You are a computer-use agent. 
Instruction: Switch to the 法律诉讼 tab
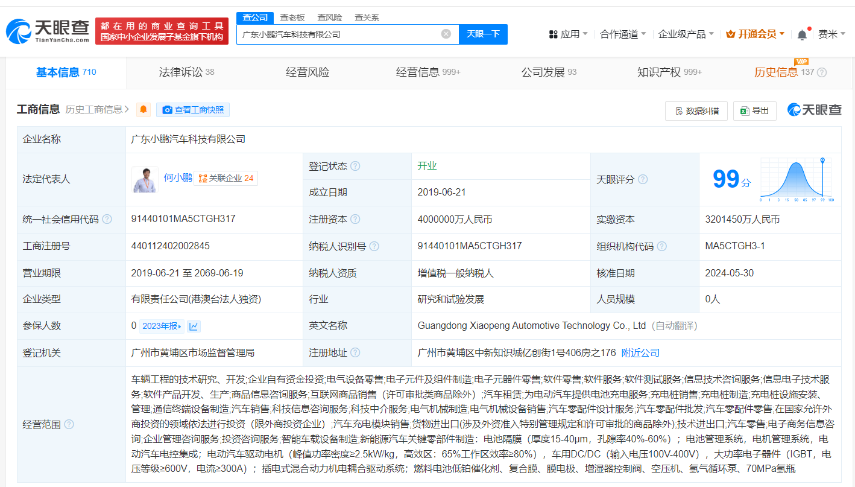[182, 72]
